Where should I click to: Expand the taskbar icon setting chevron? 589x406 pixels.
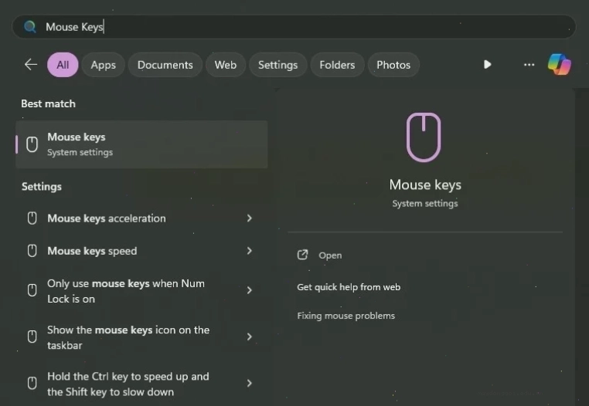tap(249, 337)
